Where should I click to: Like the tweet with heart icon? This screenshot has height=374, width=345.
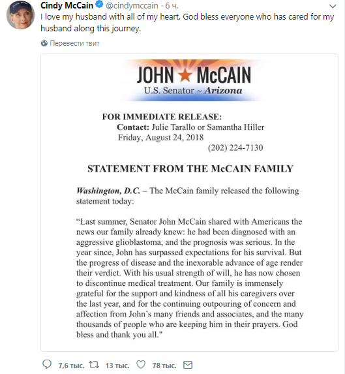141,364
